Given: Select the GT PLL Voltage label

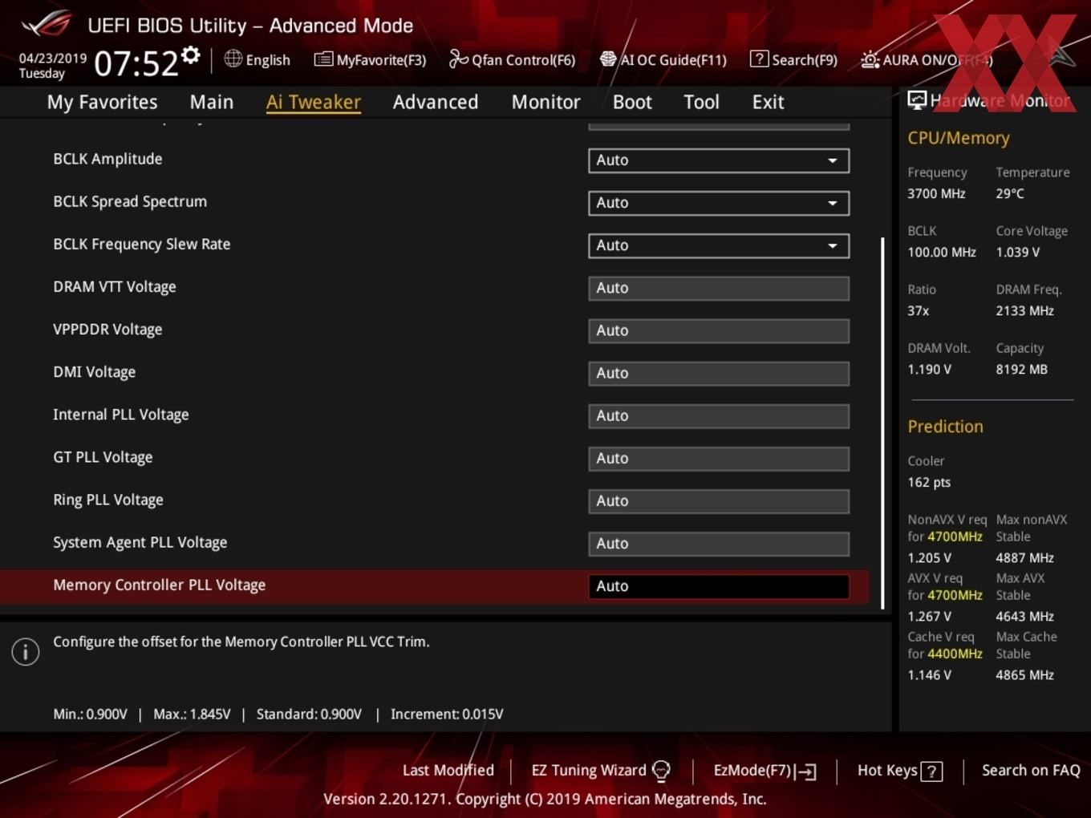Looking at the screenshot, I should 103,457.
